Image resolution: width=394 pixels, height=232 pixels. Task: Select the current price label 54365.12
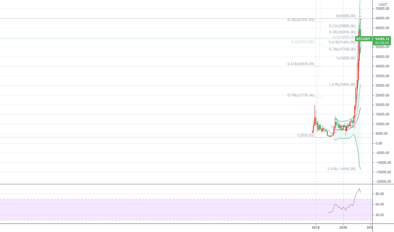tap(382, 39)
